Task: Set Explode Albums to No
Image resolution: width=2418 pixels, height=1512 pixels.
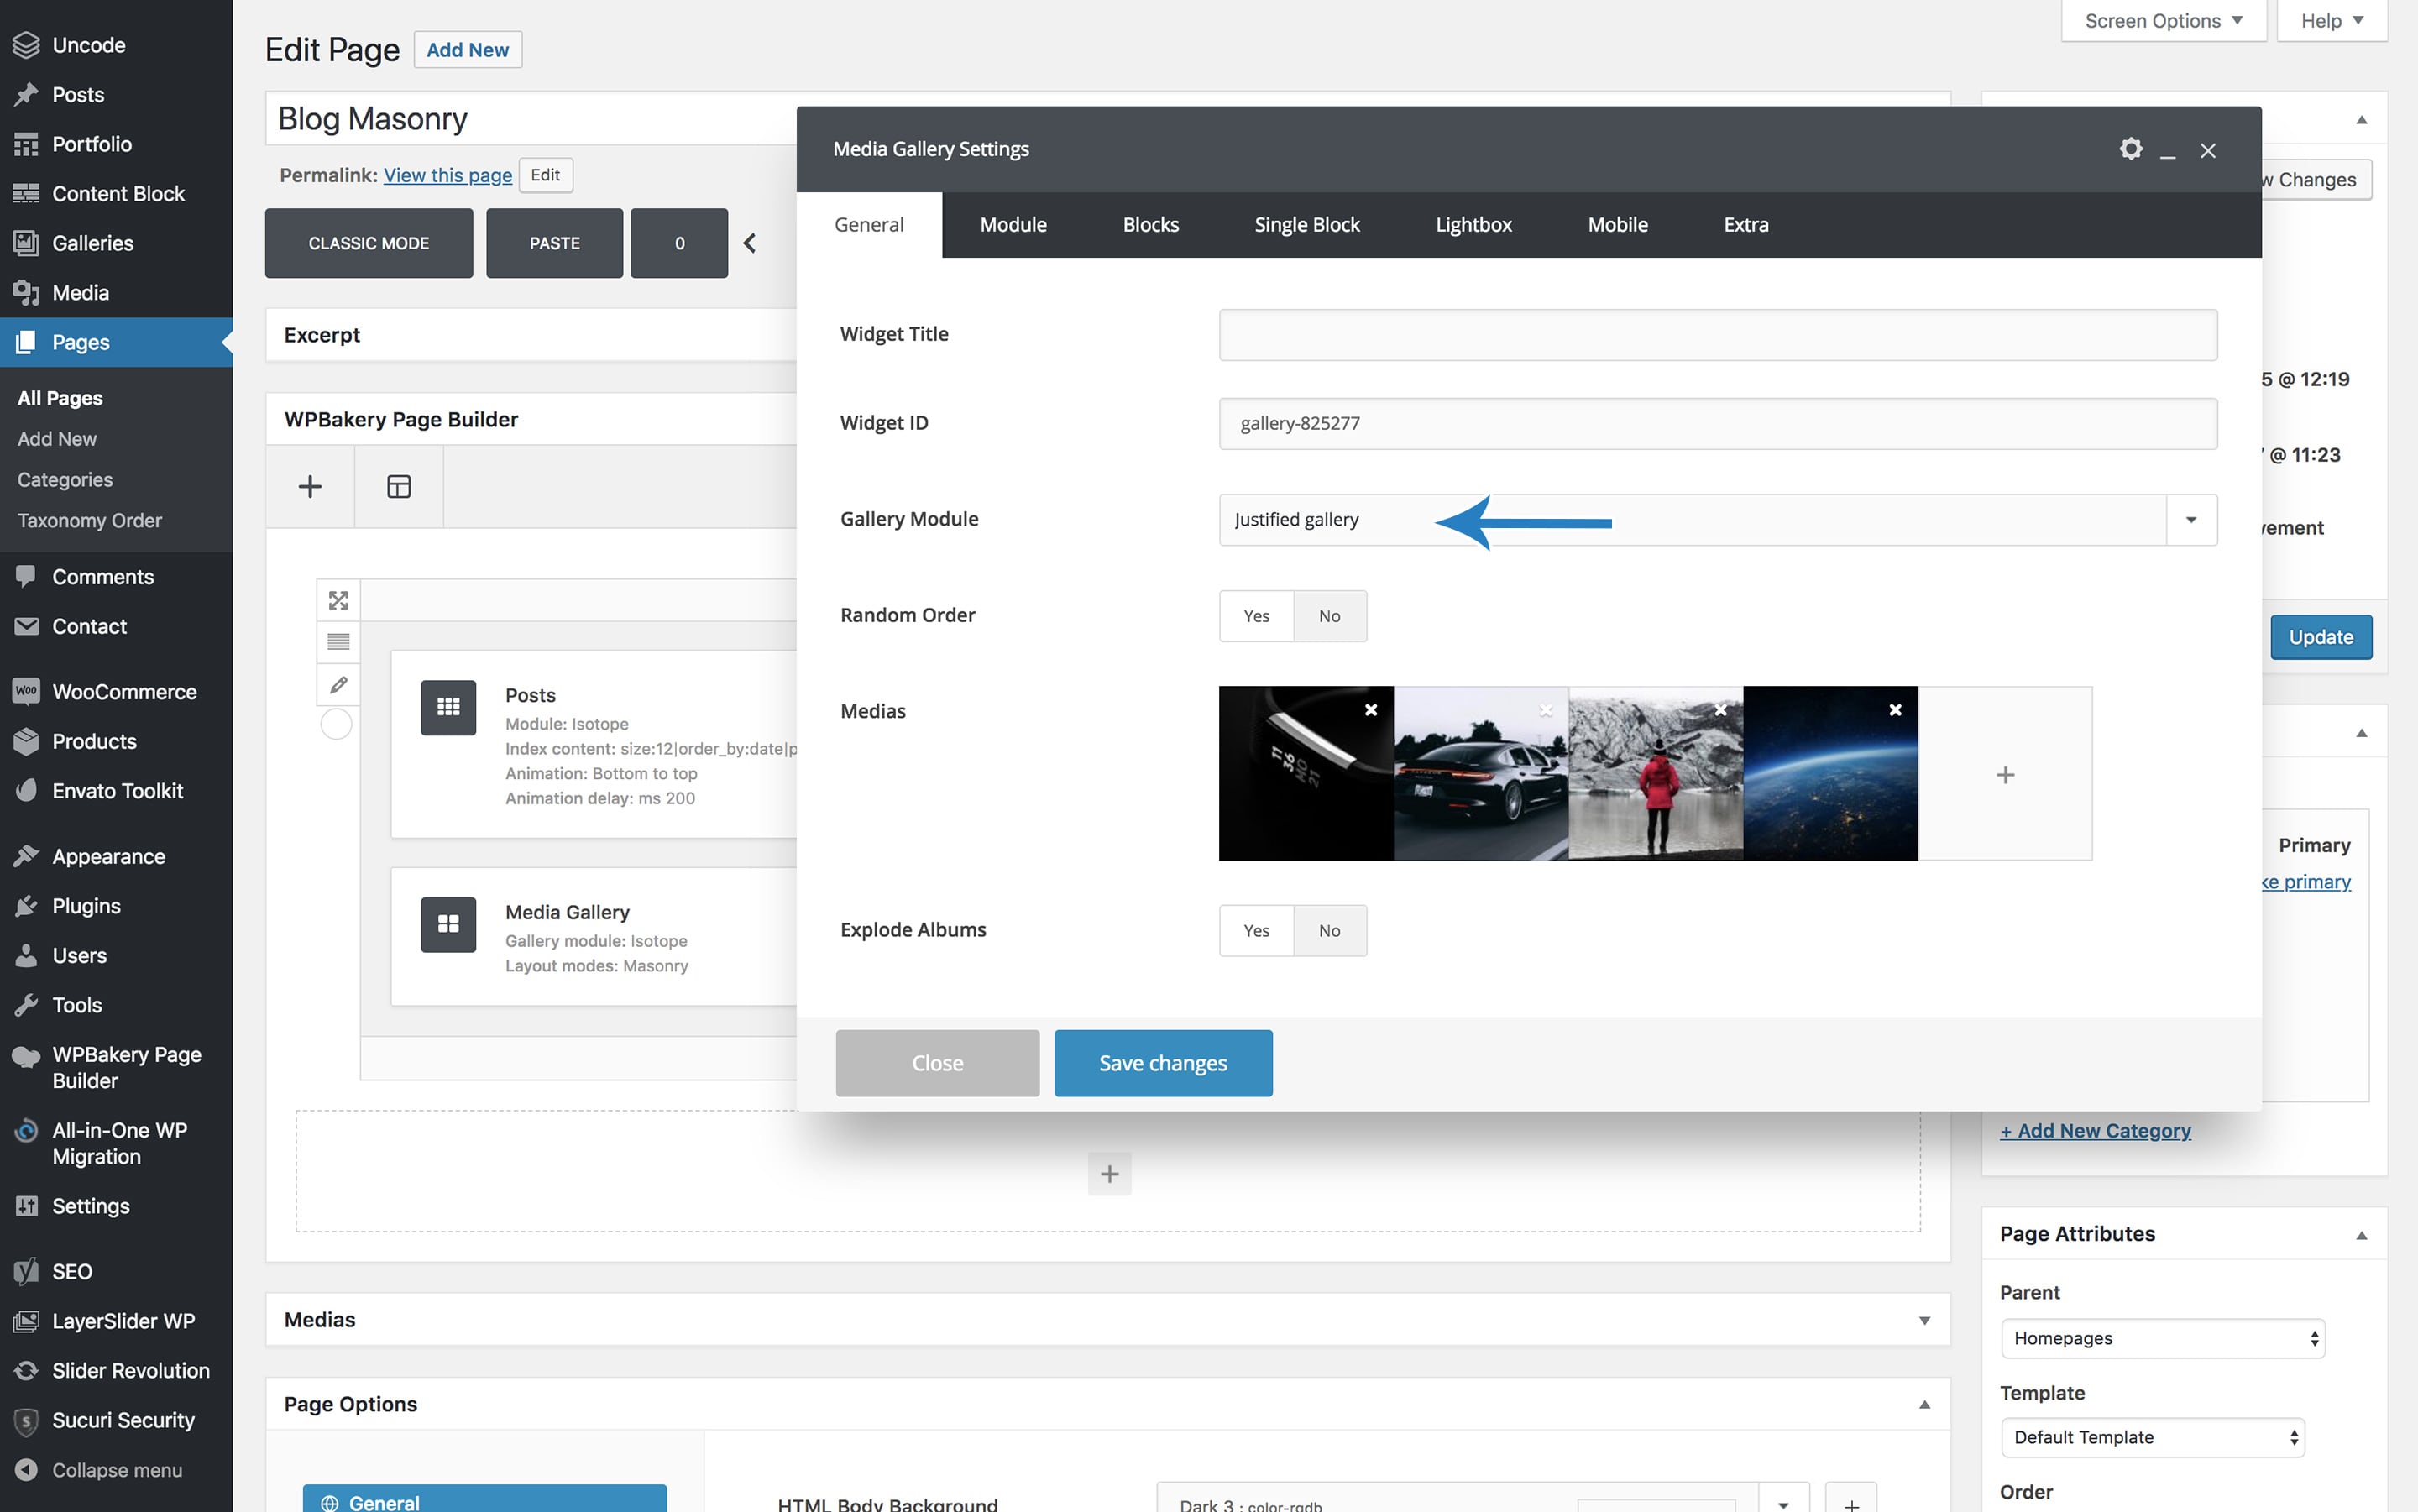Action: pyautogui.click(x=1328, y=930)
